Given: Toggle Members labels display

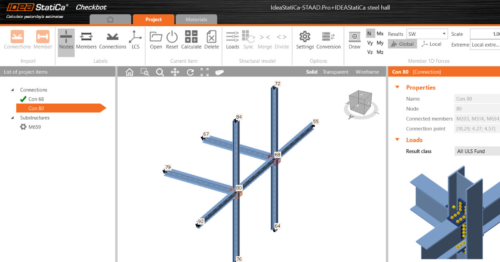Looking at the screenshot, I should 86,40.
